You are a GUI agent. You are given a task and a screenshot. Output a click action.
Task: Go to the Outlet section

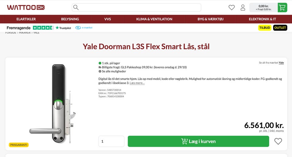coord(280,28)
